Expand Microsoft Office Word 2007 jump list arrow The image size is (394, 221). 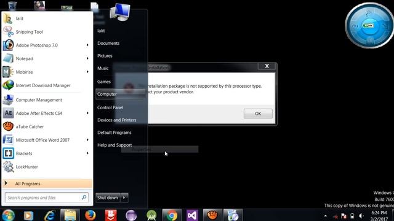[x=87, y=140]
